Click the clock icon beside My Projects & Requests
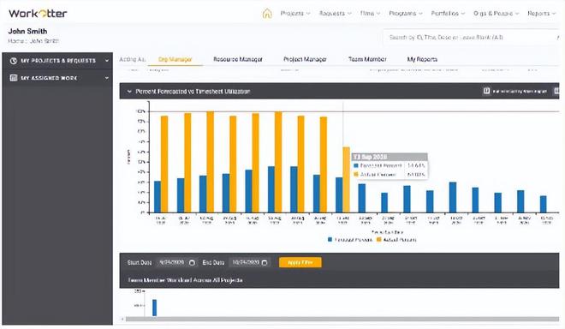Viewport: 565px width, 329px height. coord(14,61)
